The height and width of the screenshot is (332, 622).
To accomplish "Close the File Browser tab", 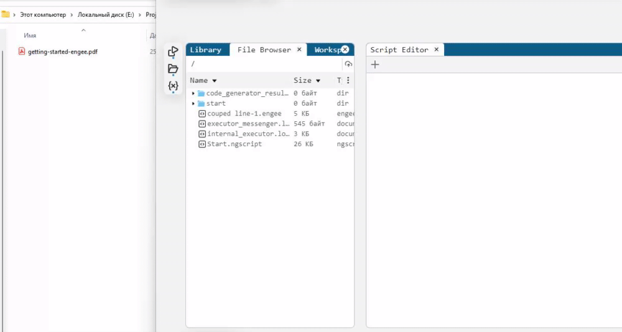I will (x=299, y=49).
